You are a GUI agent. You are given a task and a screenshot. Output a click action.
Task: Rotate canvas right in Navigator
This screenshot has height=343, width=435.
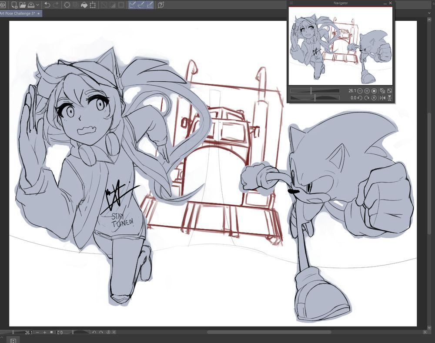click(x=367, y=98)
